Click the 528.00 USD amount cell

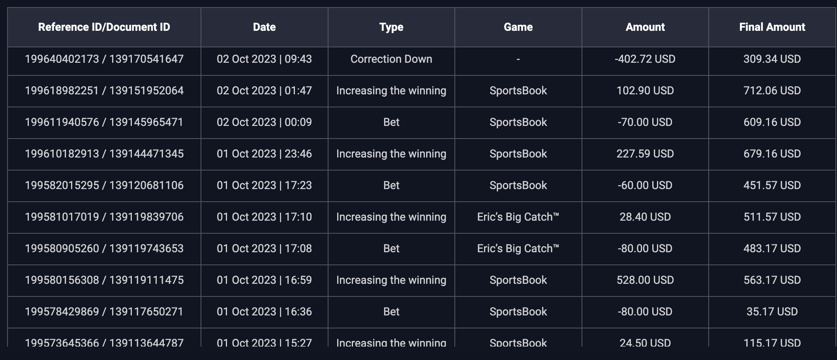pos(645,280)
